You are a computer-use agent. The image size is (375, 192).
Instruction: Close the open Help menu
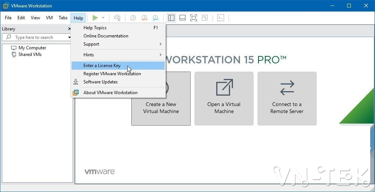[78, 18]
